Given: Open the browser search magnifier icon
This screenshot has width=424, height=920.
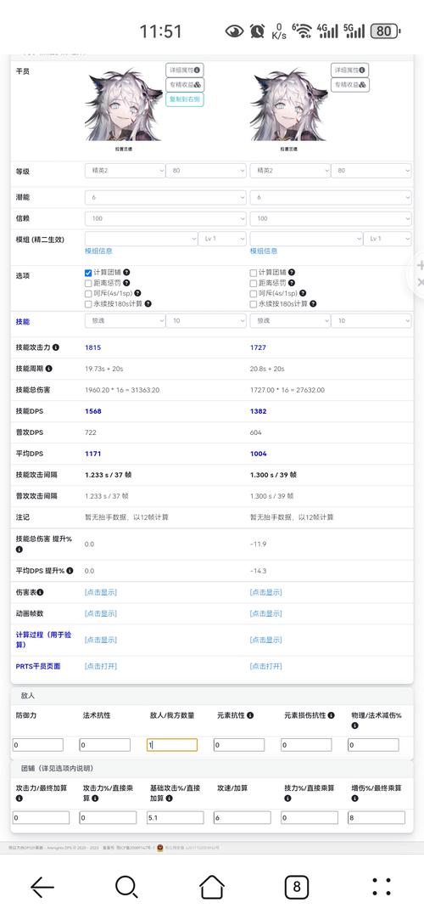Looking at the screenshot, I should 126,887.
